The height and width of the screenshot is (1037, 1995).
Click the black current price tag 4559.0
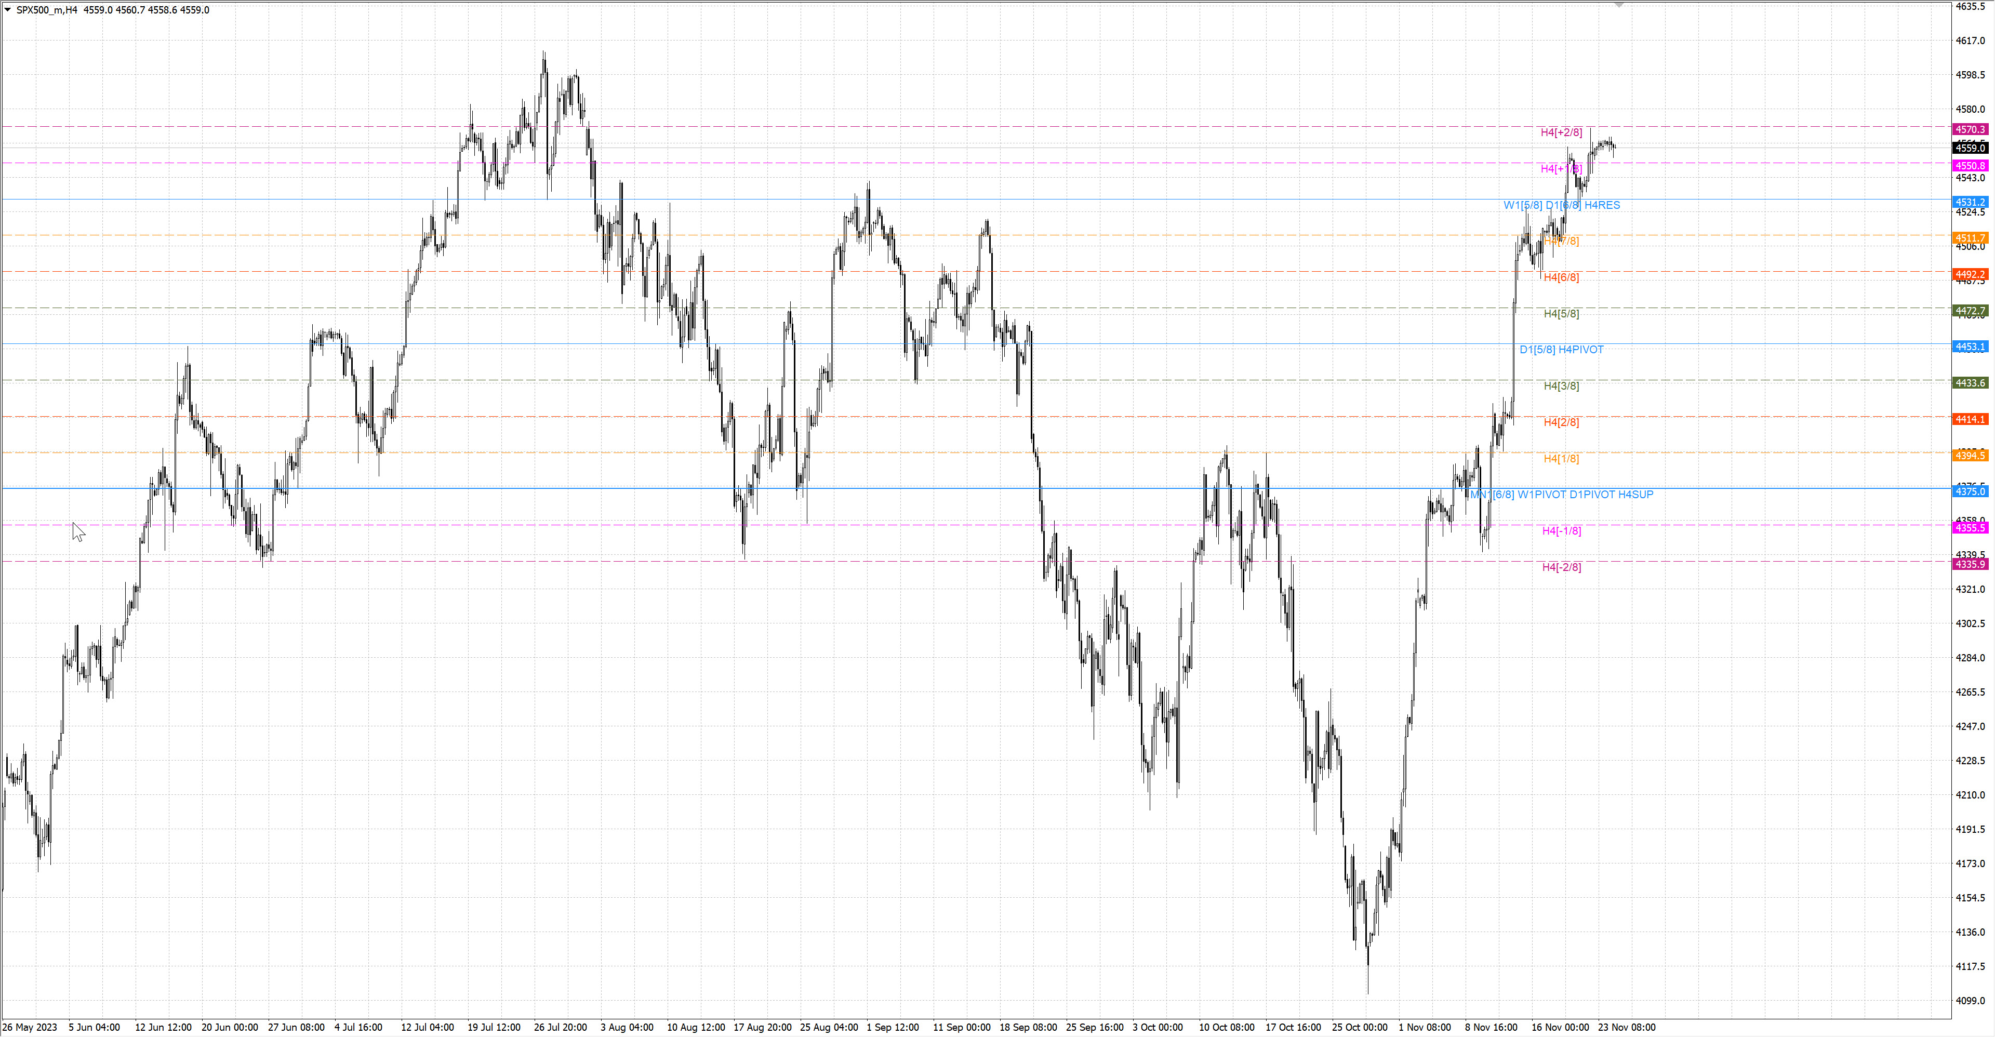tap(1970, 148)
